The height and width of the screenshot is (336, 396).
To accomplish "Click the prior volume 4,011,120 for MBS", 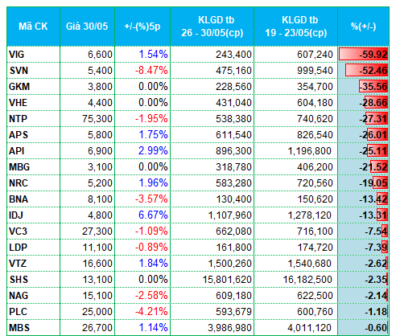I will click(x=310, y=328).
